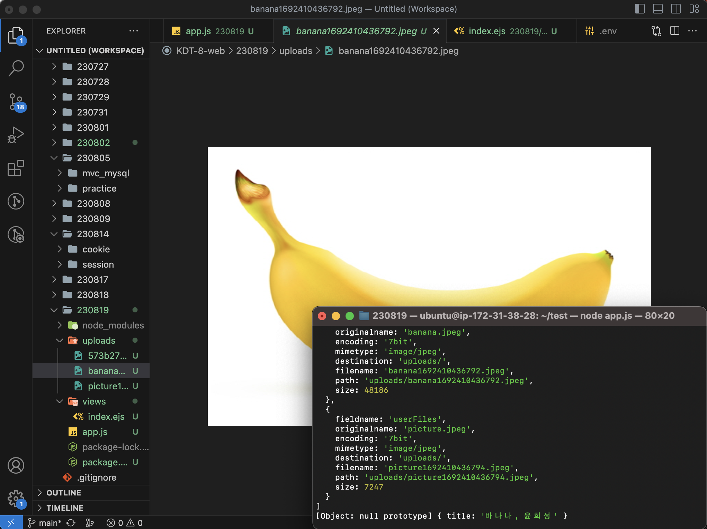The height and width of the screenshot is (529, 707).
Task: Click terminal text 'size: 48186'
Action: (361, 390)
